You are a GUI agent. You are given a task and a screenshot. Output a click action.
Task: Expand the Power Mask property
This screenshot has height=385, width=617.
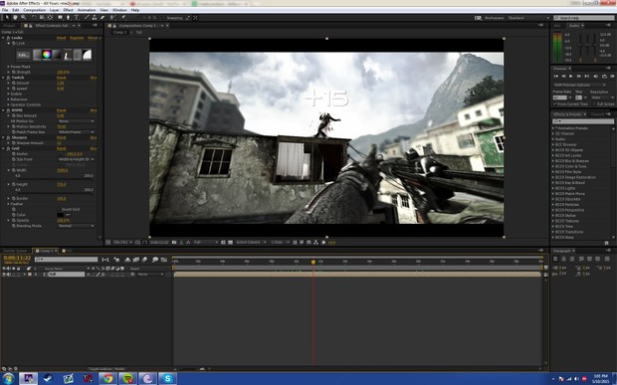point(8,67)
